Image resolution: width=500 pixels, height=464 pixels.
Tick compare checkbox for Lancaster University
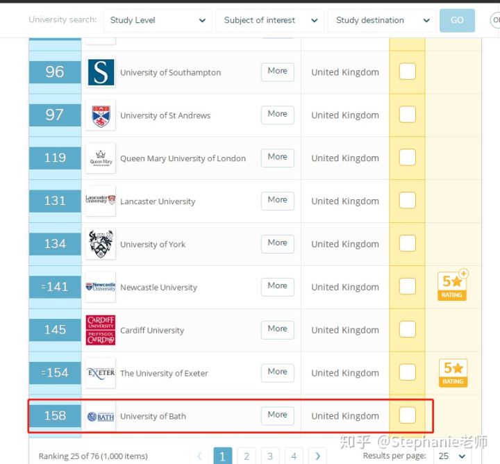407,200
